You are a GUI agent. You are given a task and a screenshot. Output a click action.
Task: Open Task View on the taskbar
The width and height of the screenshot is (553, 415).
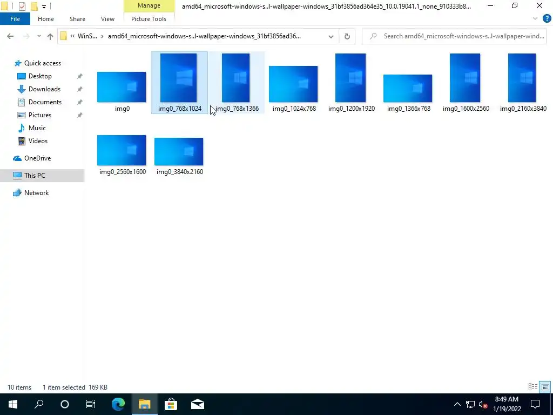[91, 404]
